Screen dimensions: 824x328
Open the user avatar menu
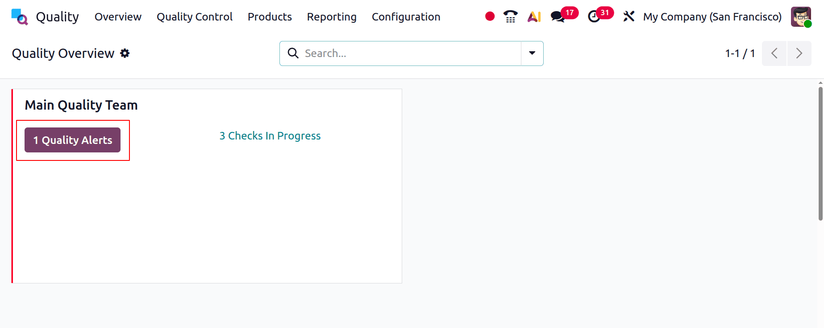pyautogui.click(x=801, y=17)
